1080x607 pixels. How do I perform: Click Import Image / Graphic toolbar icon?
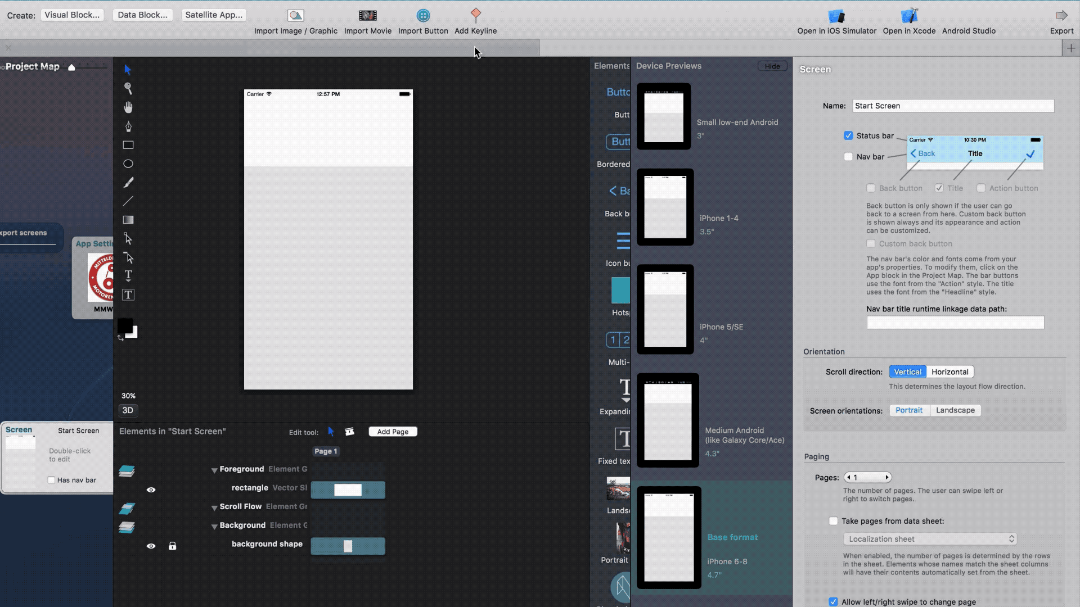295,15
